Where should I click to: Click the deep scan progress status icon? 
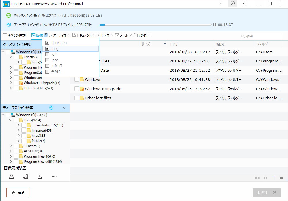click(x=9, y=24)
